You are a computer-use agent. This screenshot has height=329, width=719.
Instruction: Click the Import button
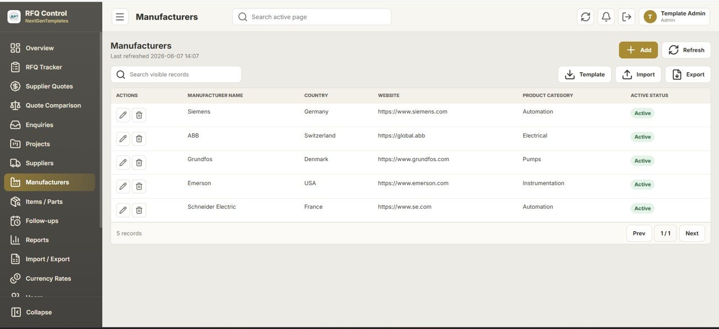(x=638, y=74)
